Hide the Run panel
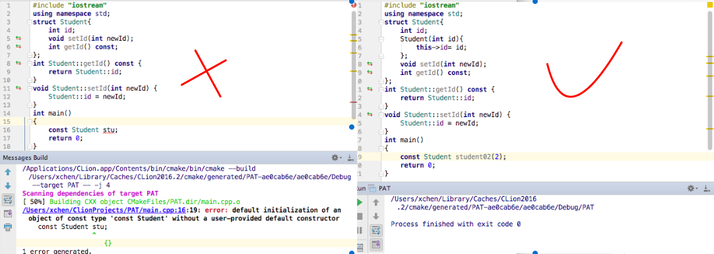The image size is (714, 254). pos(707,188)
